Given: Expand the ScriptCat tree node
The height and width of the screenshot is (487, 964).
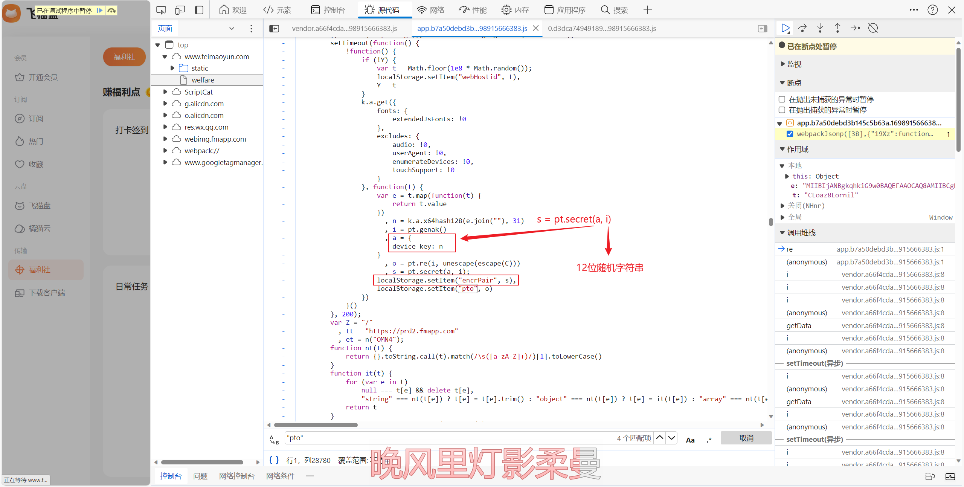Looking at the screenshot, I should click(x=165, y=92).
